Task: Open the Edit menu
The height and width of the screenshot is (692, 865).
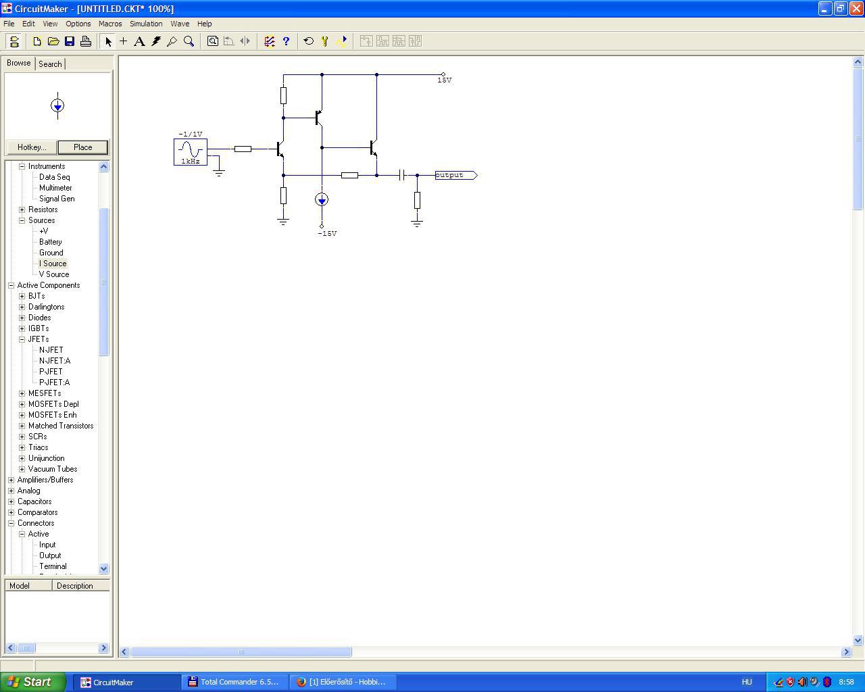Action: [x=28, y=24]
